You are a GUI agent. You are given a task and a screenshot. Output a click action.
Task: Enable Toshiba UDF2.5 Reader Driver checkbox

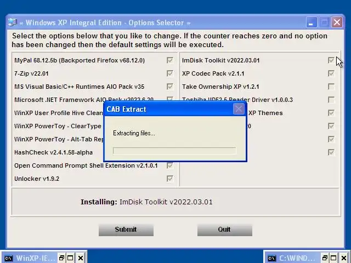[331, 100]
